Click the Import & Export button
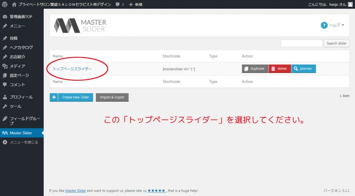This screenshot has height=196, width=355. pyautogui.click(x=112, y=97)
